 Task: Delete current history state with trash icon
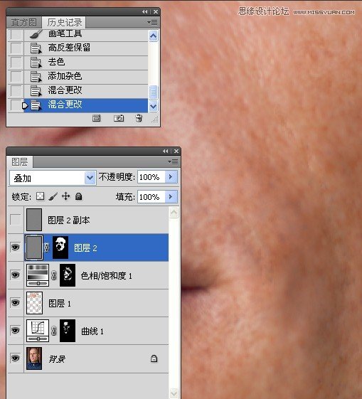click(139, 118)
